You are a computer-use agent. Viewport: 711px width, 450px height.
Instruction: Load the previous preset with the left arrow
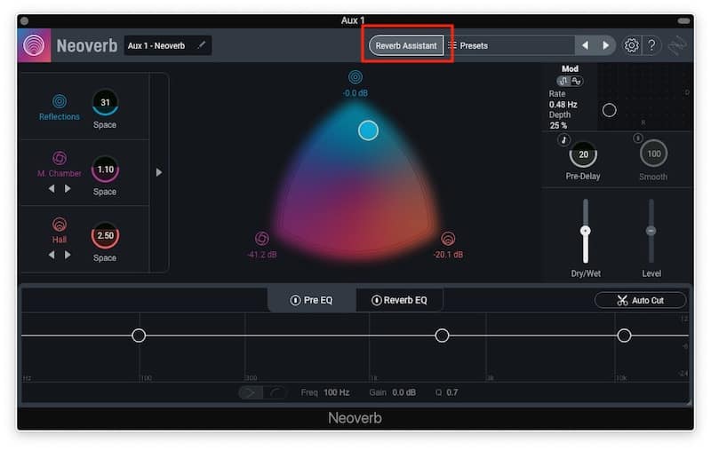click(x=585, y=45)
